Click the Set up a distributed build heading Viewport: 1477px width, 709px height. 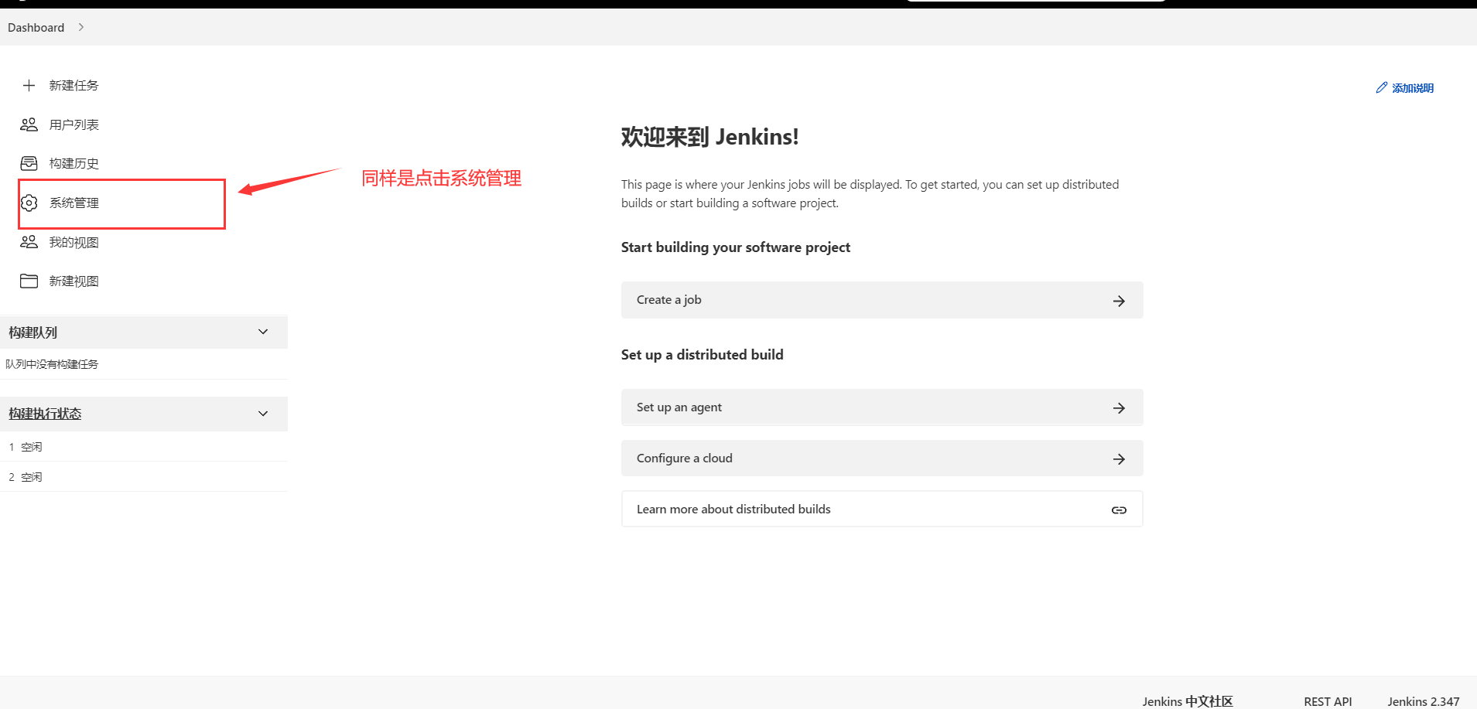point(703,355)
